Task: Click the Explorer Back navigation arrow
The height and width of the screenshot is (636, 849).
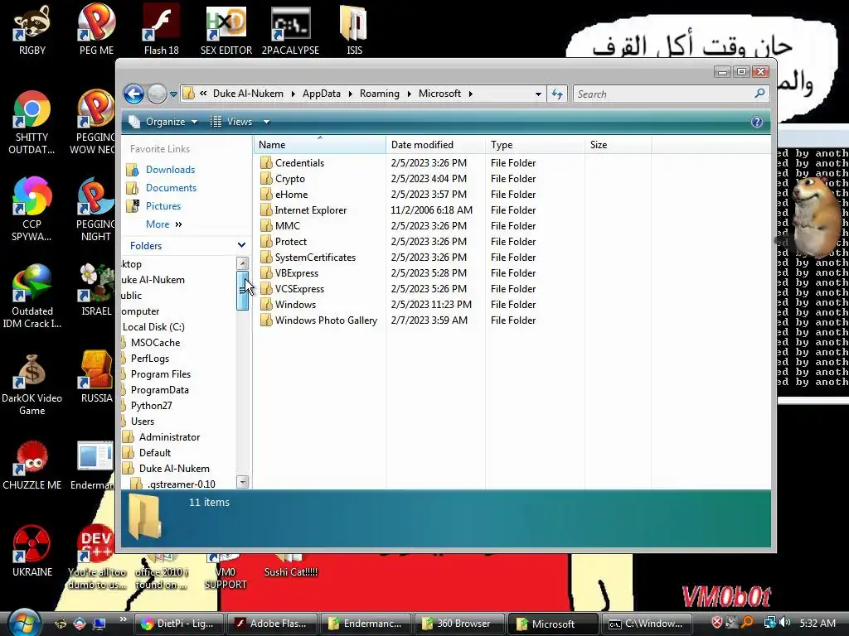Action: coord(133,94)
